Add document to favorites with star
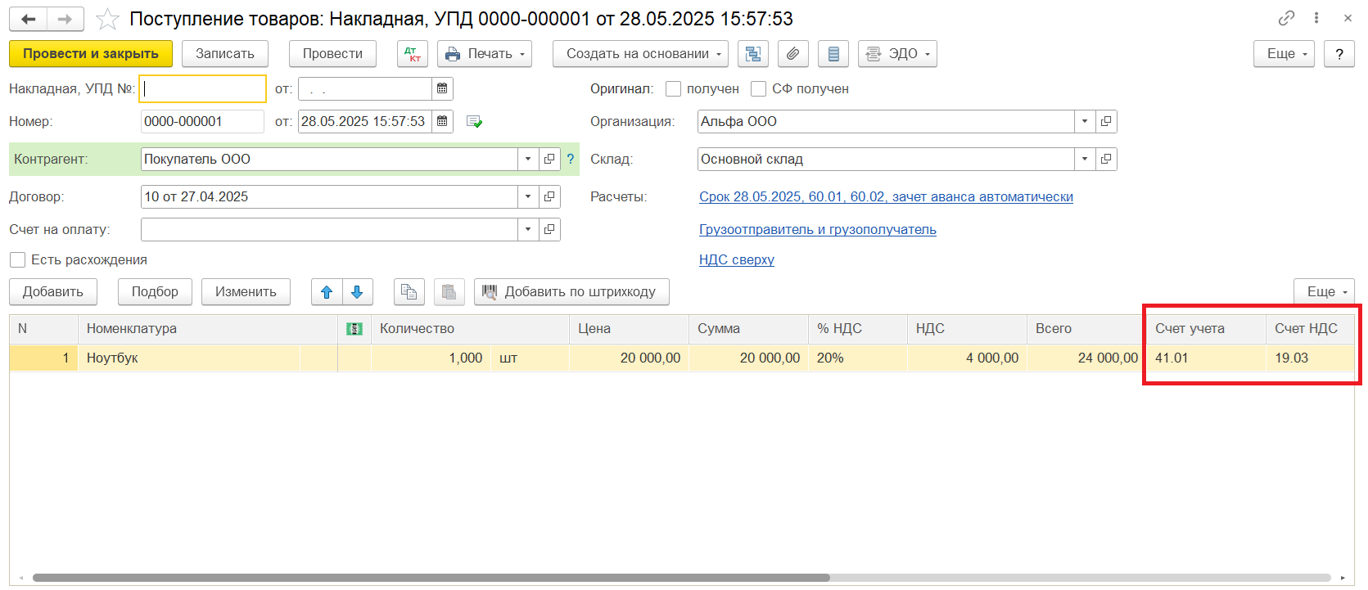This screenshot has height=590, width=1368. 107,19
